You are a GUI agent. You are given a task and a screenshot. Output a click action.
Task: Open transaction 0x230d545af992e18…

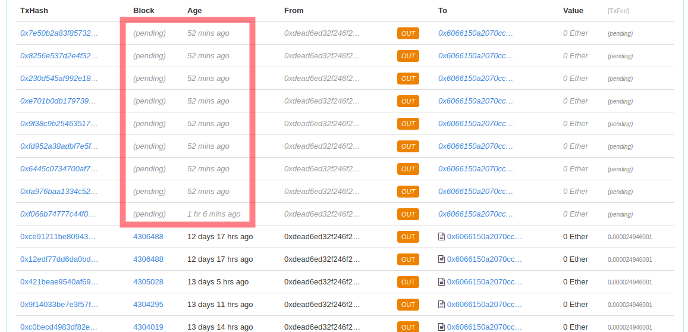59,78
